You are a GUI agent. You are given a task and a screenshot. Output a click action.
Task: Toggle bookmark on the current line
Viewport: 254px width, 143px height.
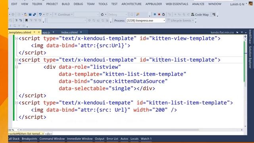pyautogui.click(x=27, y=20)
